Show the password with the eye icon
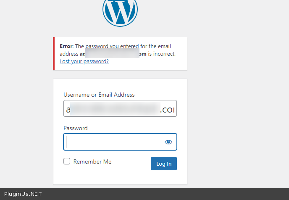The width and height of the screenshot is (289, 200). tap(168, 142)
